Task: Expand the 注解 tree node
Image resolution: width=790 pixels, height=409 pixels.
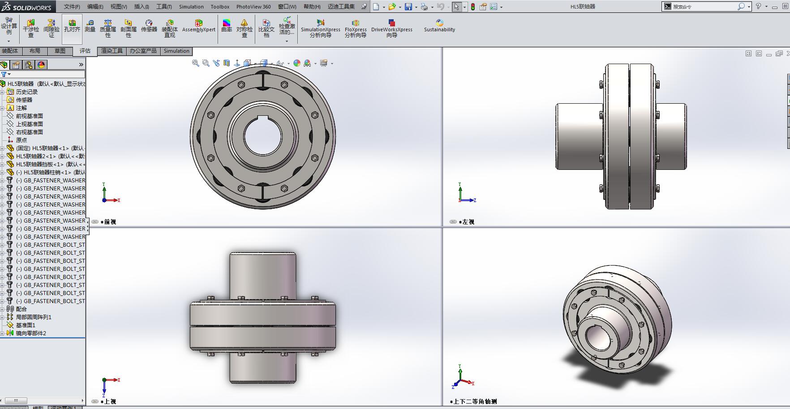Action: pyautogui.click(x=2, y=108)
